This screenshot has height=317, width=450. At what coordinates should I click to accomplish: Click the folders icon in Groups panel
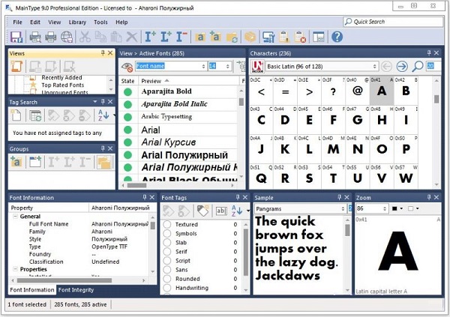(104, 163)
